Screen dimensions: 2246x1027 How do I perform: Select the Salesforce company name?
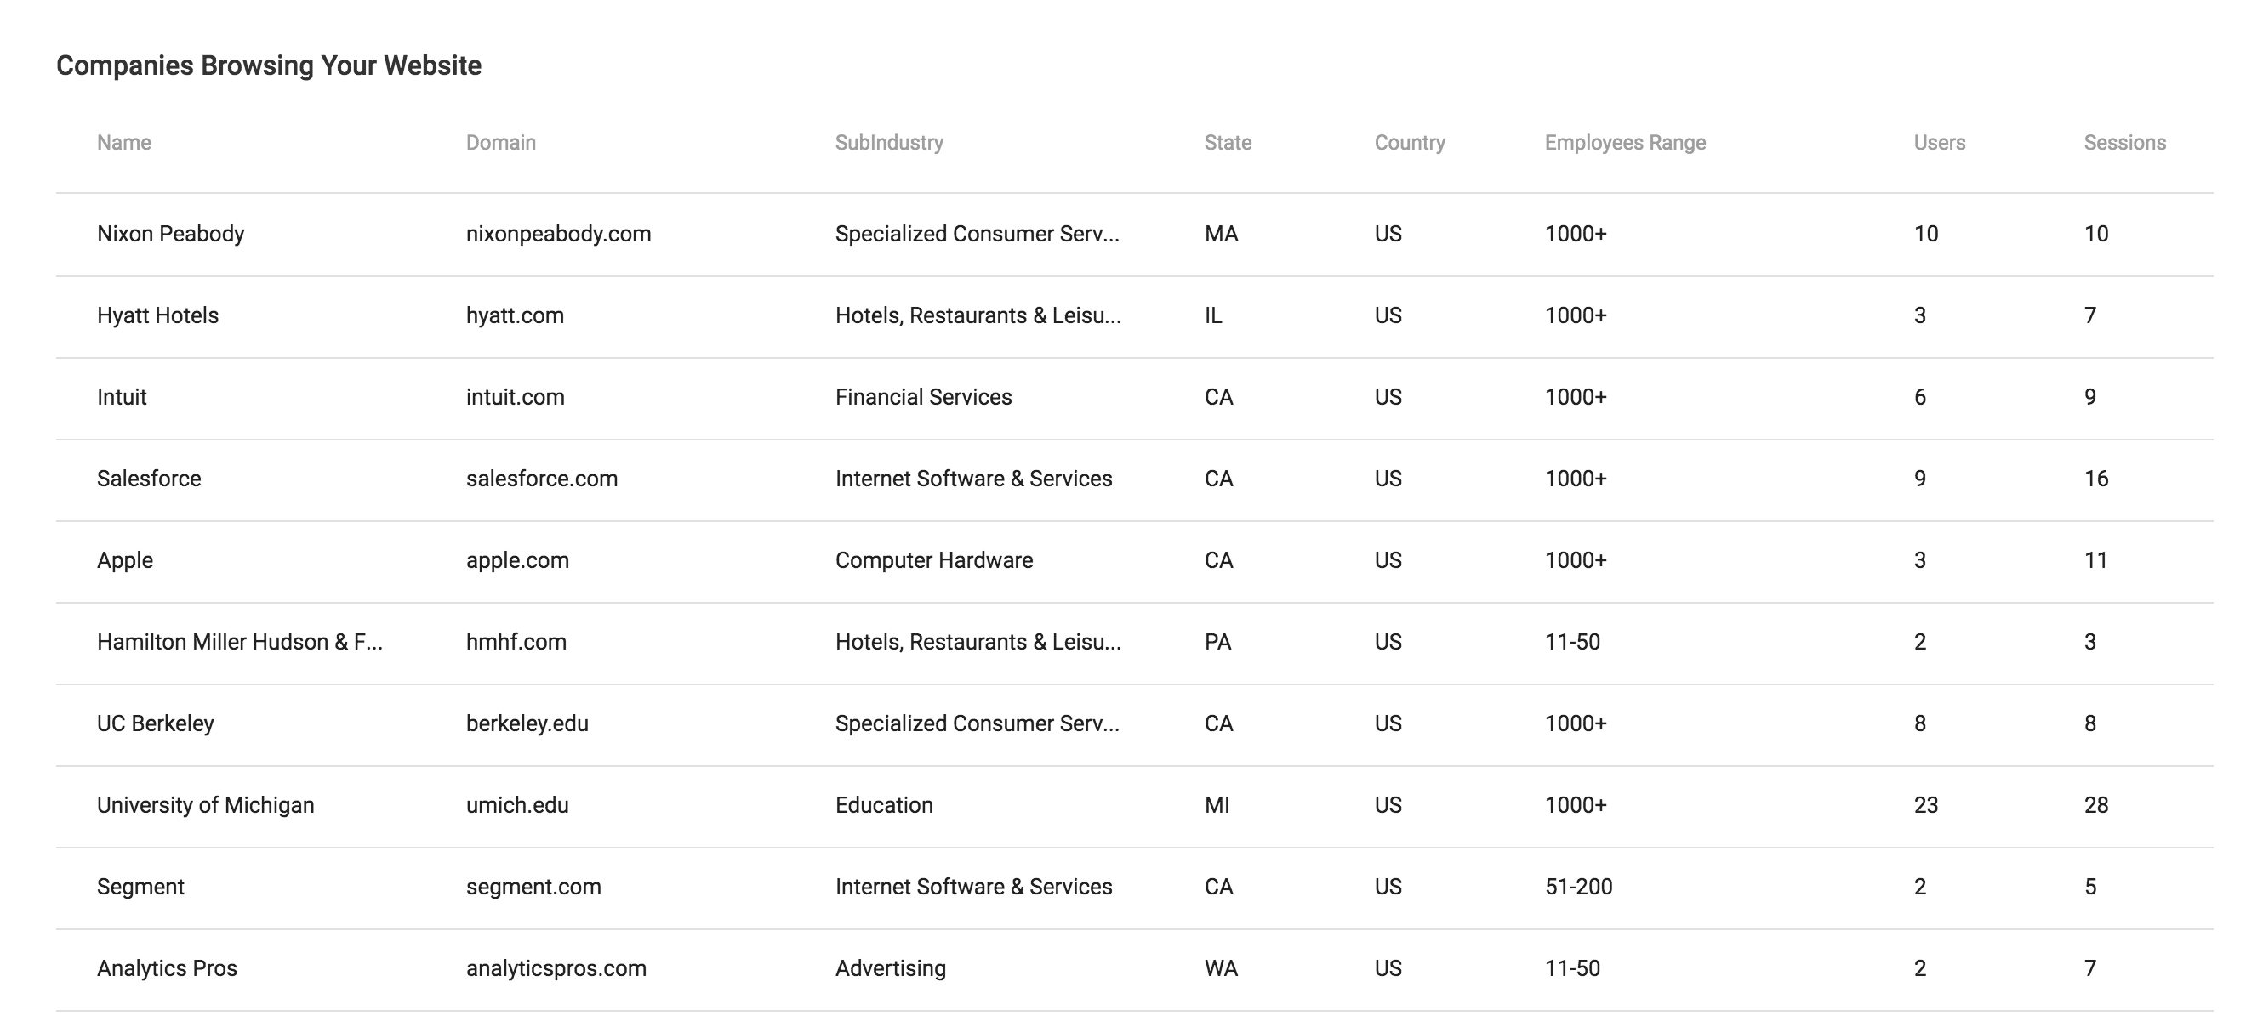pos(149,479)
